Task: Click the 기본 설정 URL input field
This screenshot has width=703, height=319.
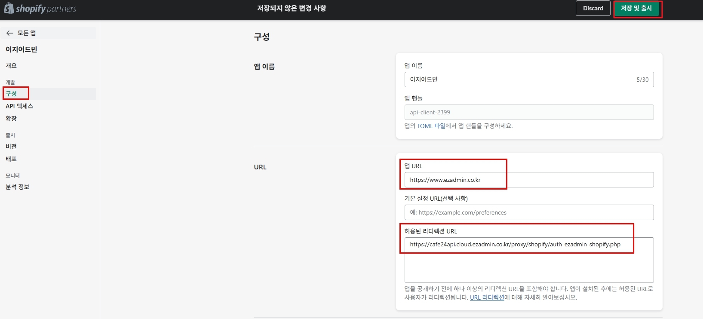Action: (x=529, y=212)
